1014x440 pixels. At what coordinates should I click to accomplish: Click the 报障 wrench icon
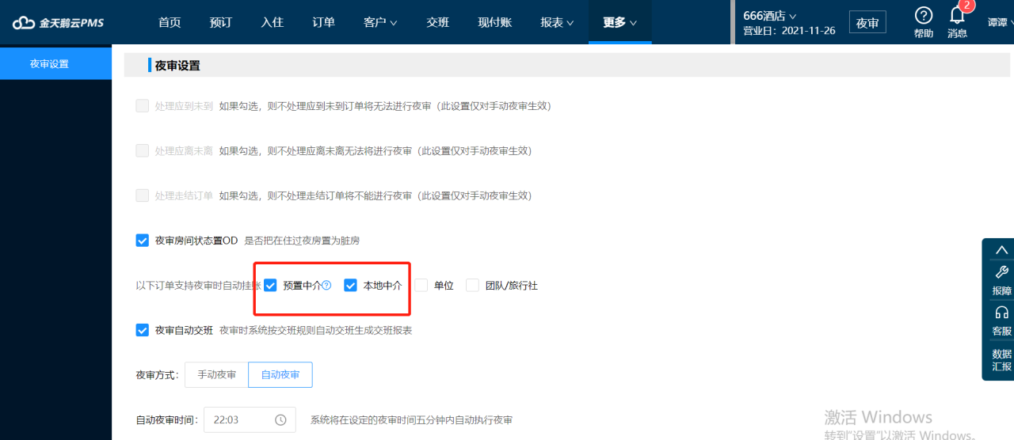point(1002,271)
